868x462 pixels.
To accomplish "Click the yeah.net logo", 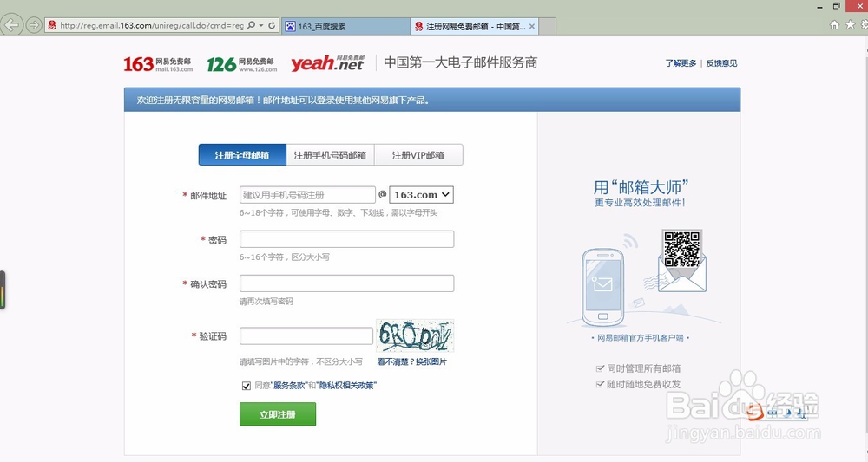I will point(328,63).
